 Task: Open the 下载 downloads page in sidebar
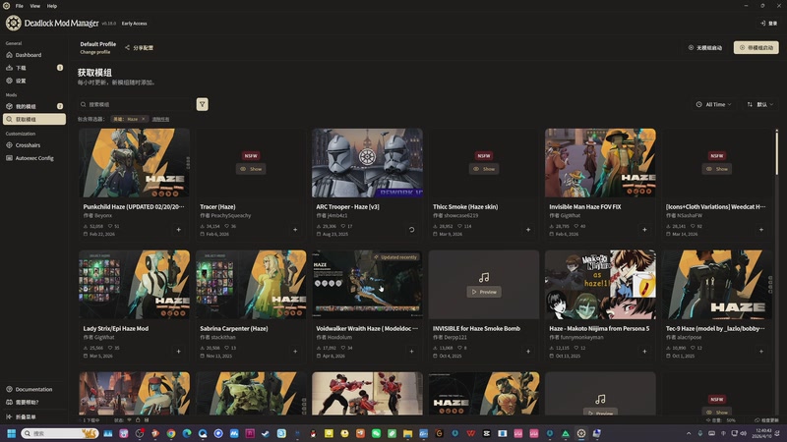[x=34, y=68]
